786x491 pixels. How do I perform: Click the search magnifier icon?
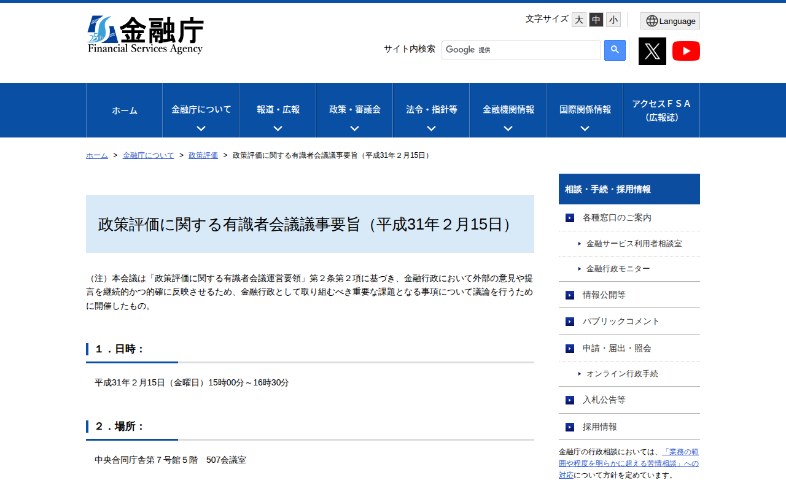pos(615,50)
